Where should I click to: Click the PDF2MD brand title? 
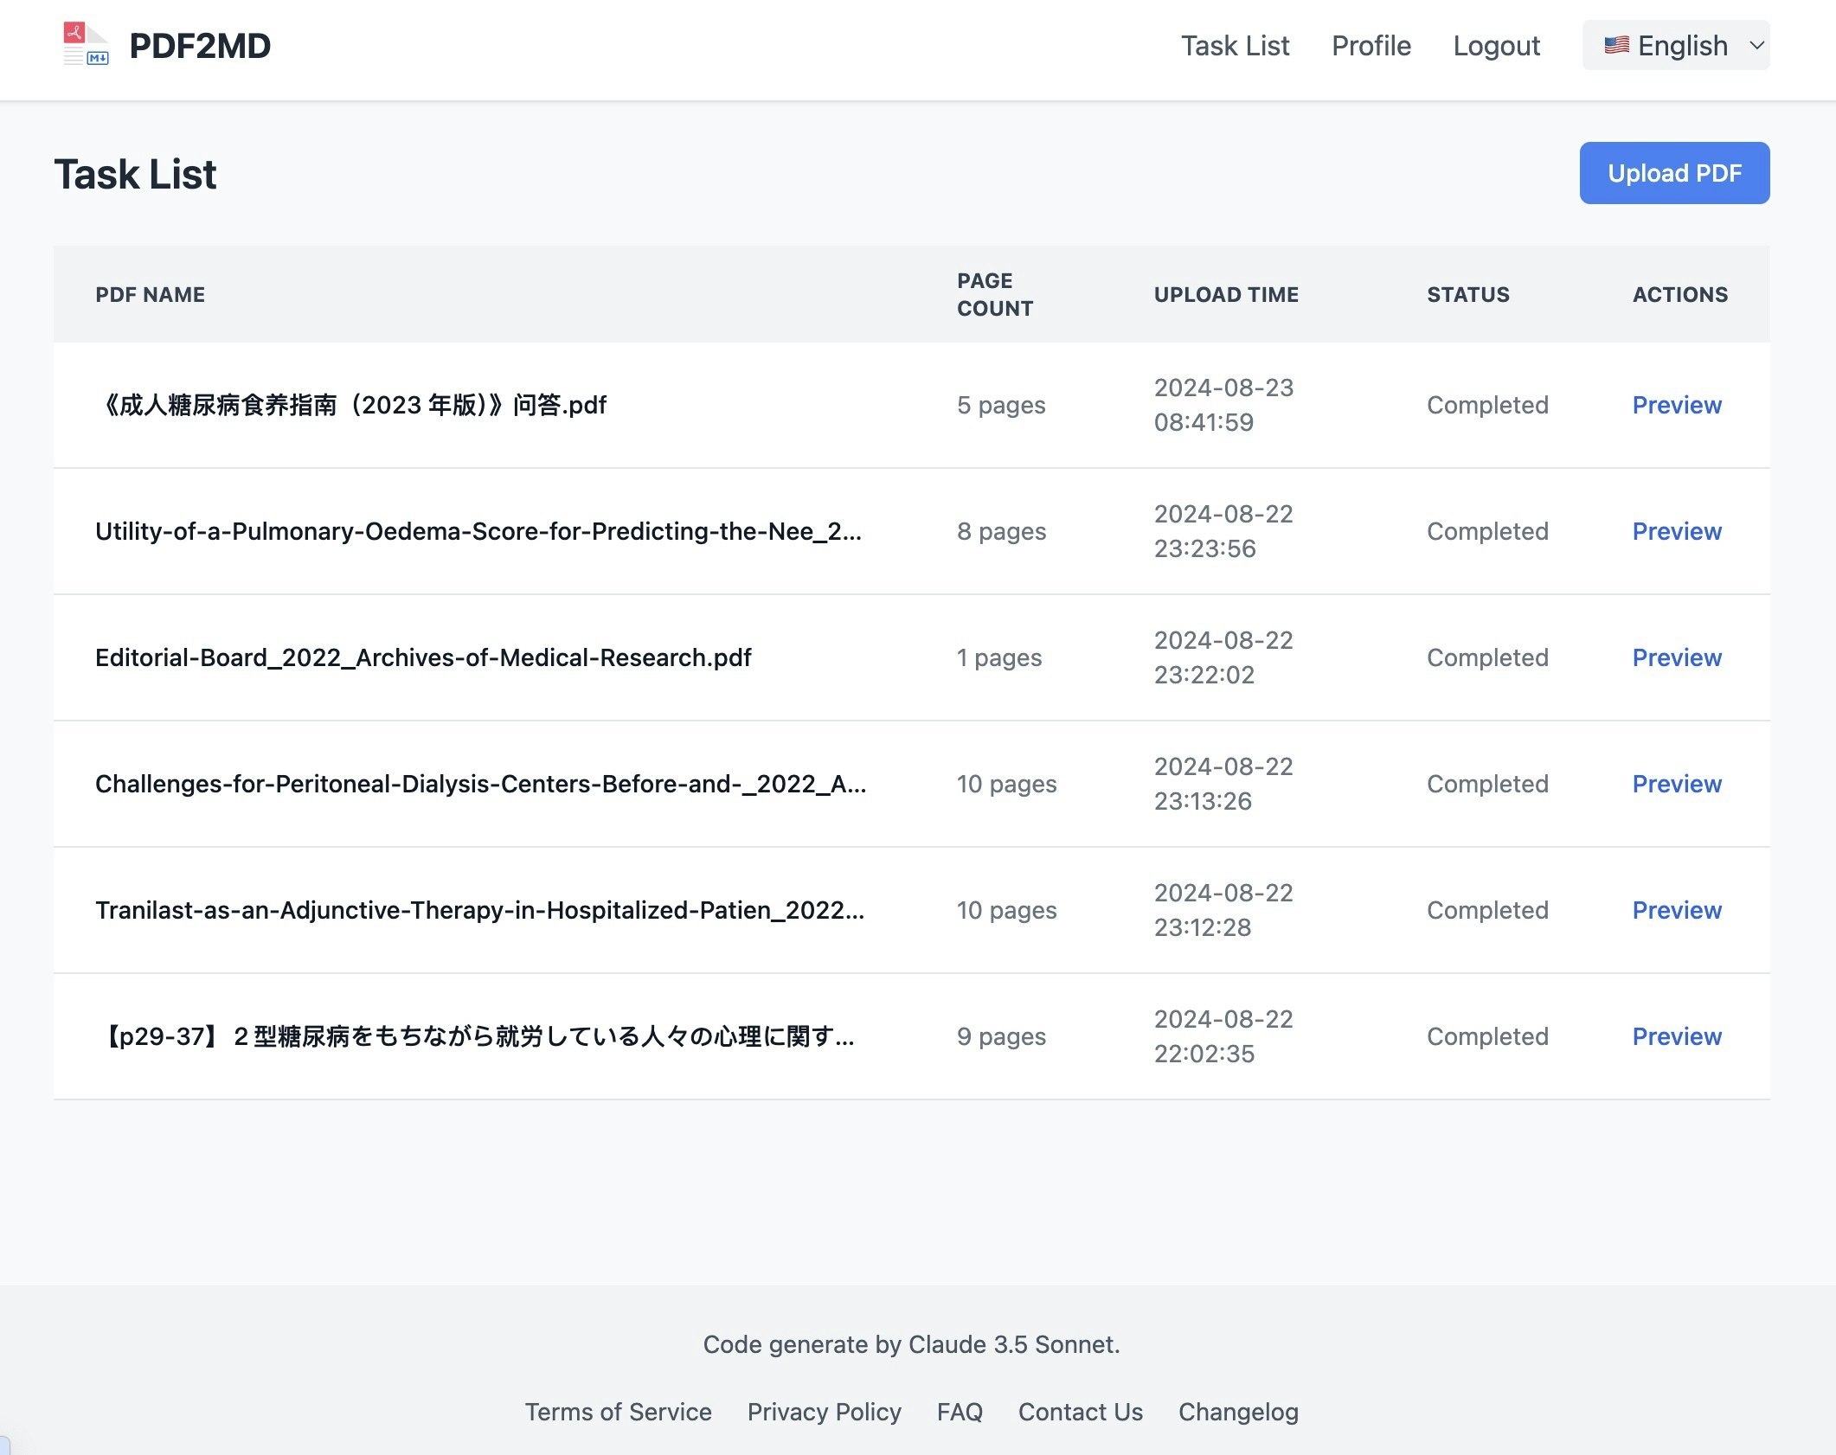[200, 46]
